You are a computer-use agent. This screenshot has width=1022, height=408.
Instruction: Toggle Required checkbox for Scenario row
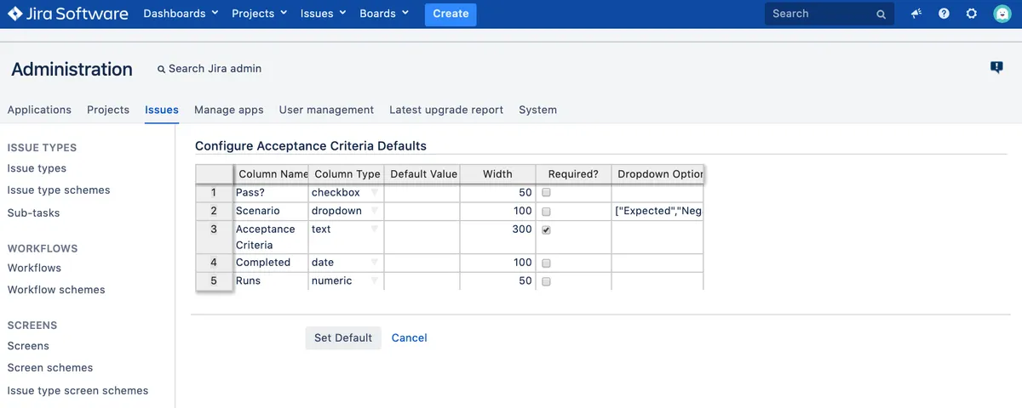click(x=547, y=212)
